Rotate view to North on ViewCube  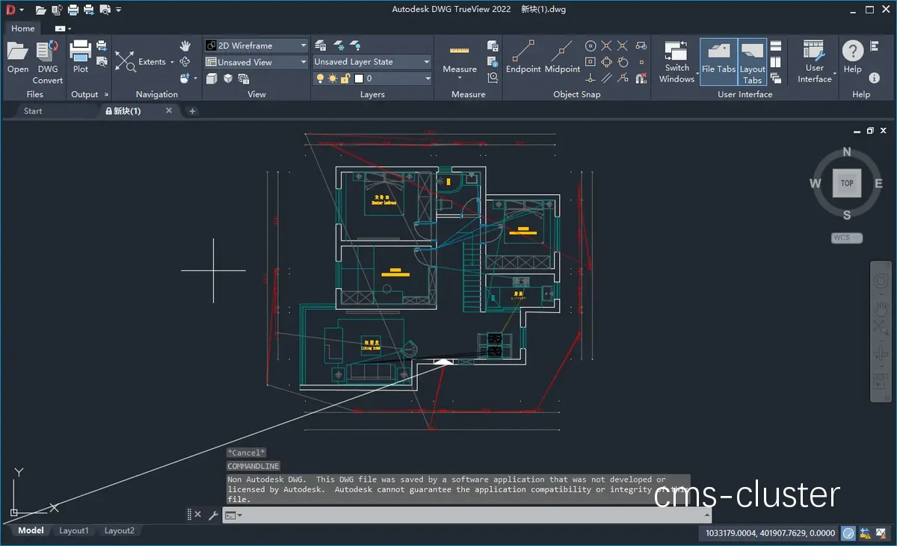[x=847, y=152]
